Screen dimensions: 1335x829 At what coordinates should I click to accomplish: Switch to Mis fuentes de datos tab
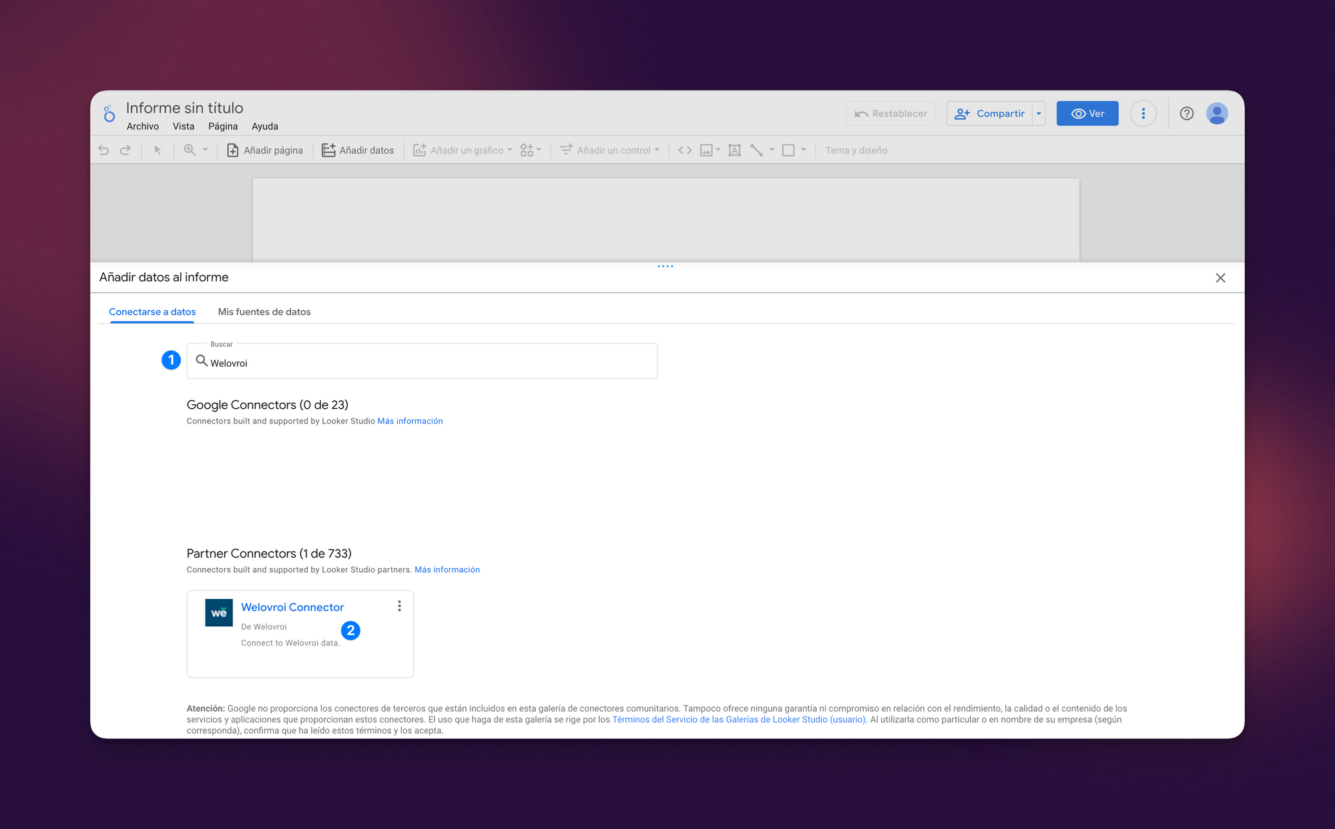[264, 311]
